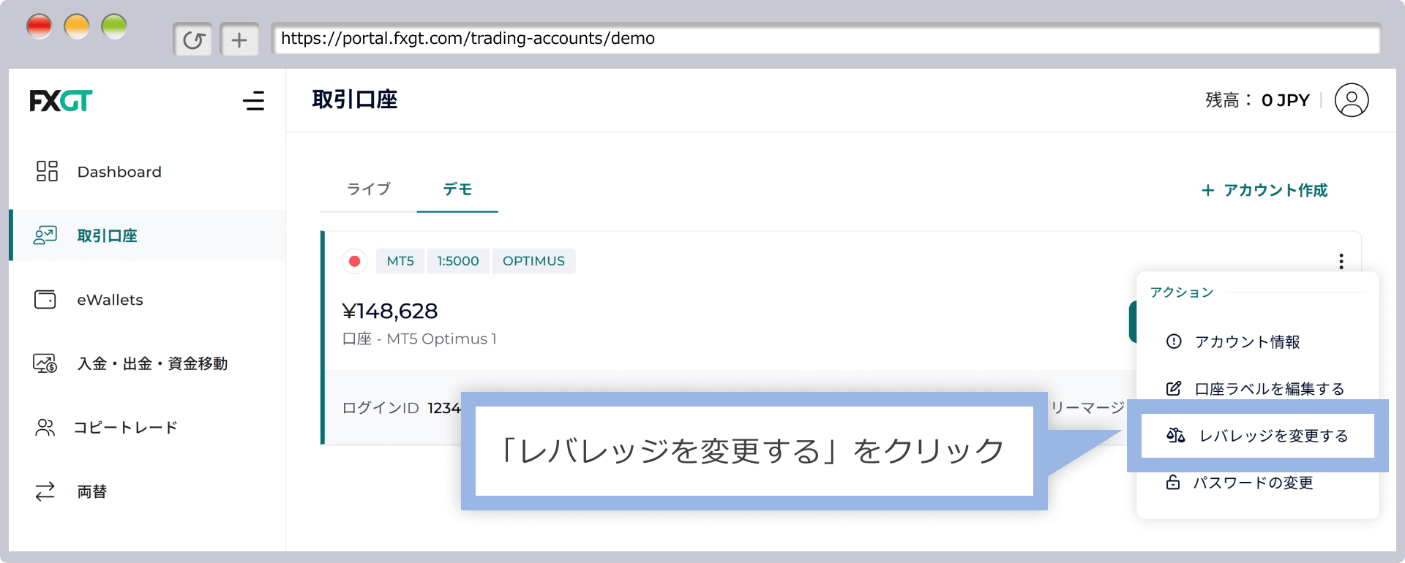Click the FXGT logo
Viewport: 1405px width, 563px height.
click(x=61, y=100)
